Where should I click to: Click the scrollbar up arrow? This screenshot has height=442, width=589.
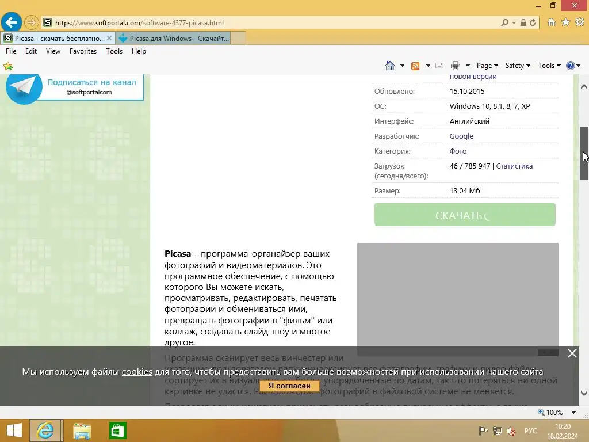click(x=584, y=87)
